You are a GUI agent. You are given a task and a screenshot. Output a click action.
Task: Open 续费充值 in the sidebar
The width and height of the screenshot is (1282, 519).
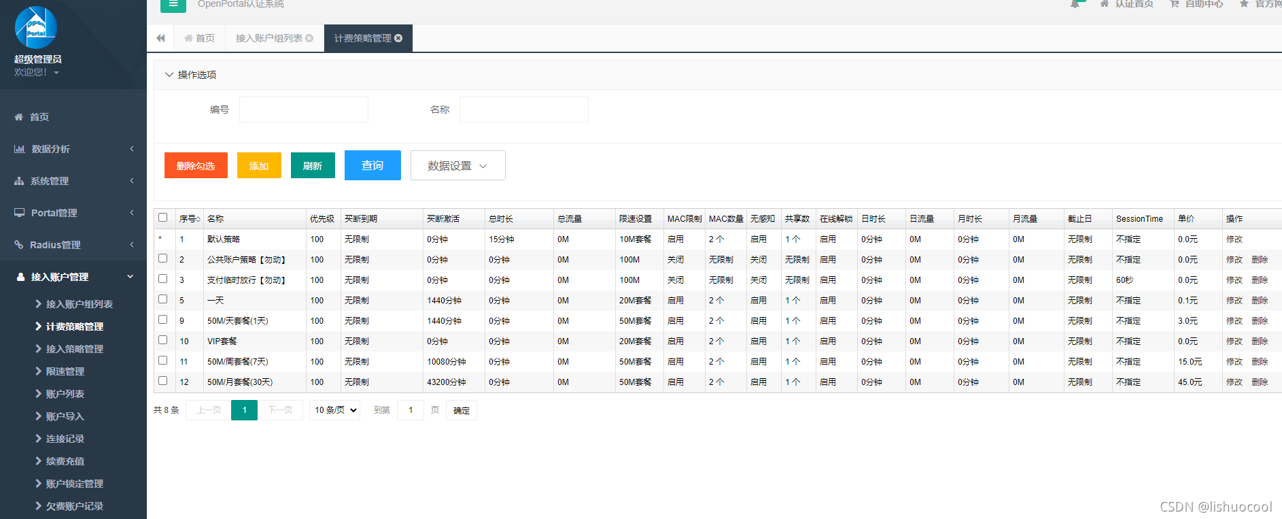(x=65, y=461)
